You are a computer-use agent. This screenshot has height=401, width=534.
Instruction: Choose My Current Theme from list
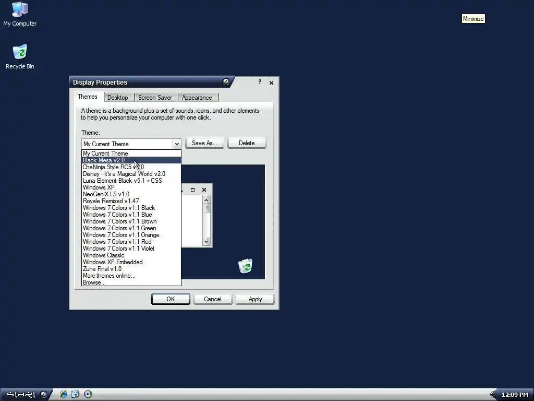click(131, 154)
